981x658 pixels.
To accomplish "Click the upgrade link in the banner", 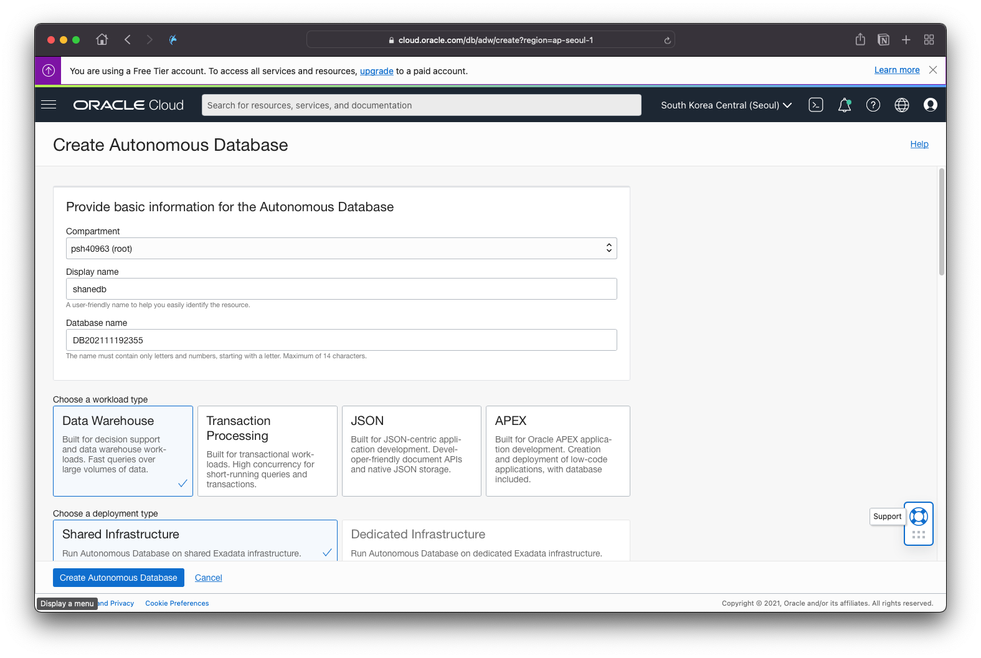I will click(377, 71).
